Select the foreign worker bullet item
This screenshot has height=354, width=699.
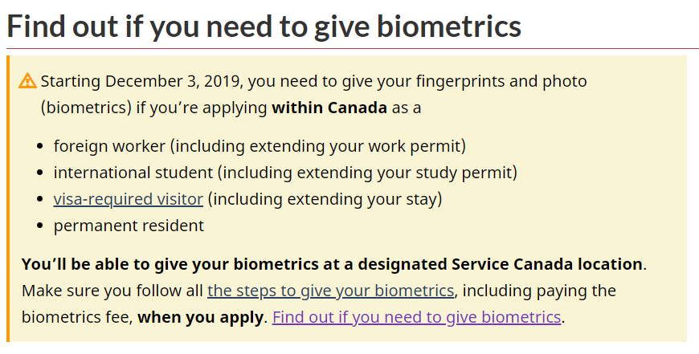[x=260, y=146]
